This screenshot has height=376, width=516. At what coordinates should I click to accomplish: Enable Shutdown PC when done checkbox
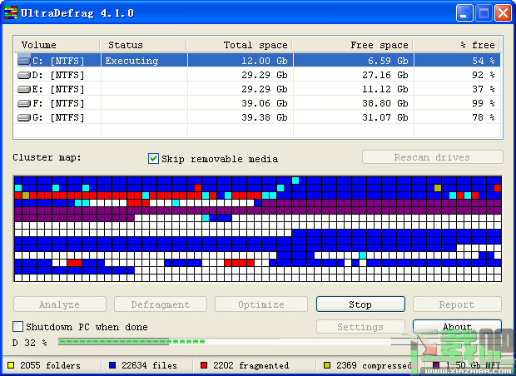17,327
